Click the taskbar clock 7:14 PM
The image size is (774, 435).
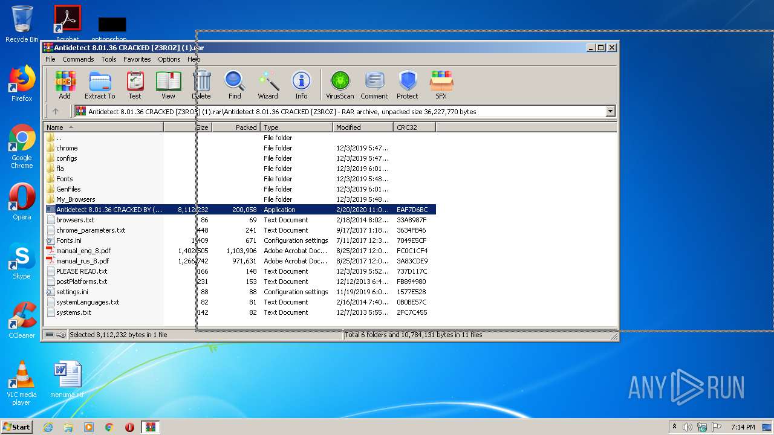743,427
